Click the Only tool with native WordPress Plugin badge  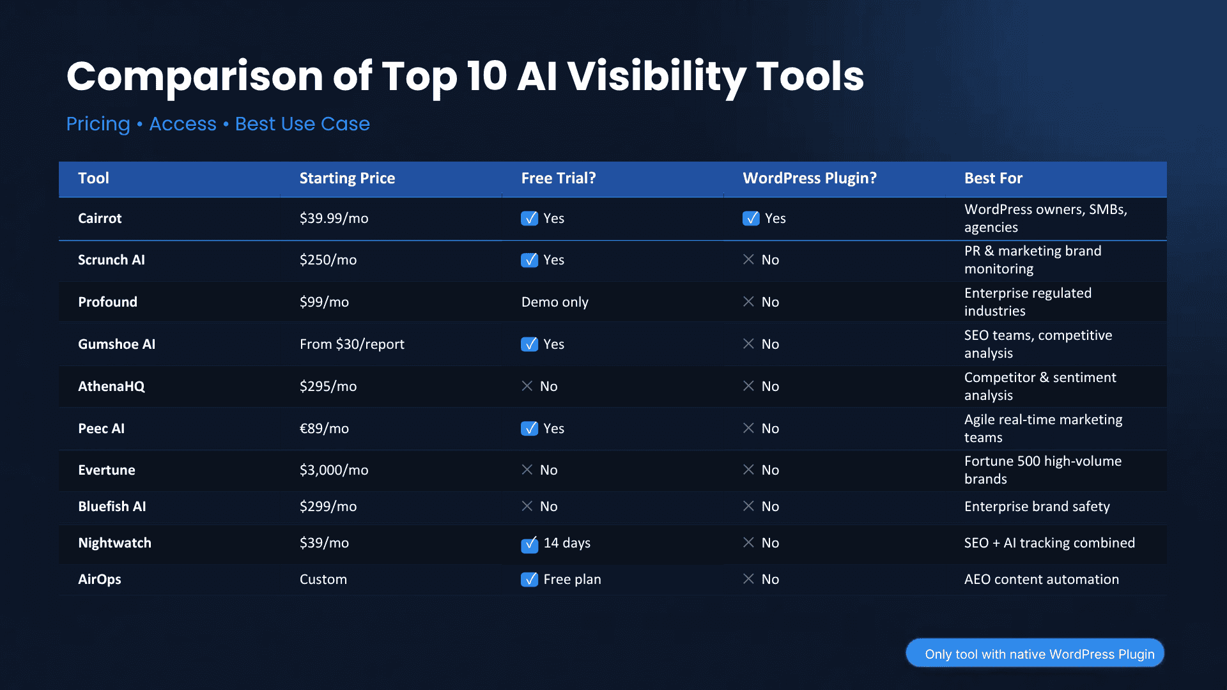[x=1035, y=653]
